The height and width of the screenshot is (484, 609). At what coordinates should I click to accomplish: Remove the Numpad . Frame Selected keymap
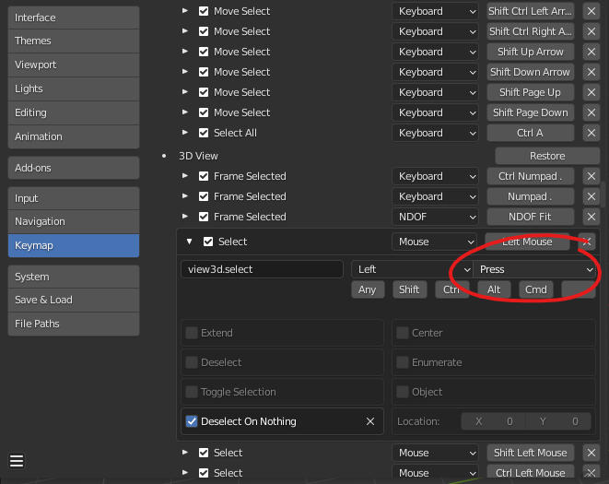(x=591, y=196)
